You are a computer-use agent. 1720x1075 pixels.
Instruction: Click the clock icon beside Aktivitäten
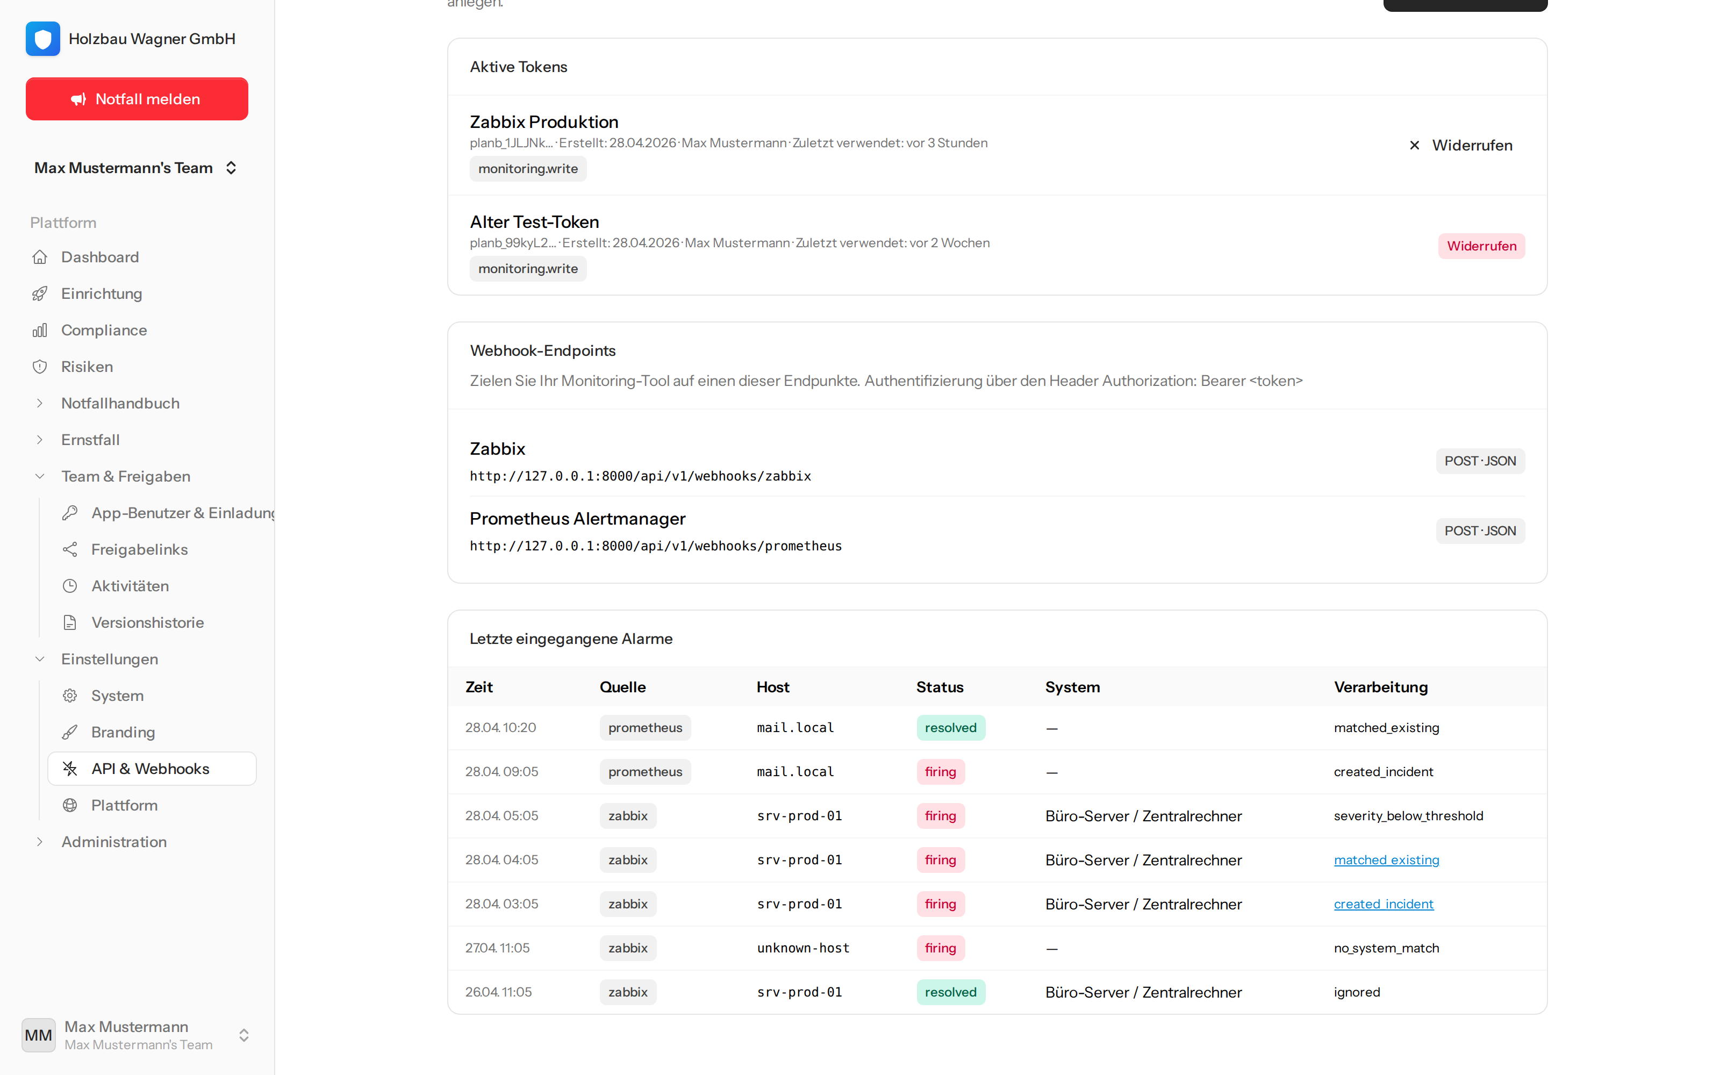coord(70,586)
